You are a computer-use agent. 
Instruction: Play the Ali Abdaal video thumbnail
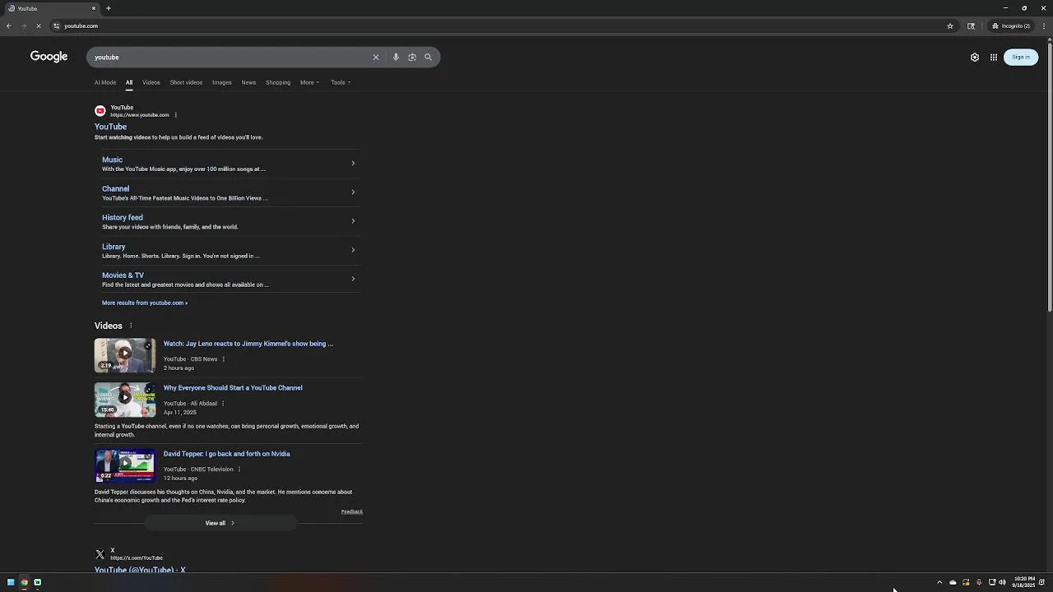pos(125,400)
